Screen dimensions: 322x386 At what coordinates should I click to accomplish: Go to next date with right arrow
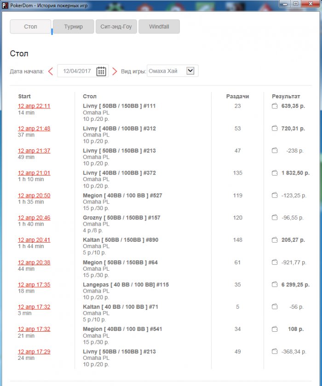click(115, 71)
